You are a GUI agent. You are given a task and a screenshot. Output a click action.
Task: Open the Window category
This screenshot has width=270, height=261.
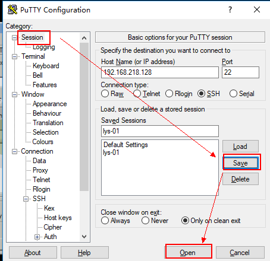33,94
